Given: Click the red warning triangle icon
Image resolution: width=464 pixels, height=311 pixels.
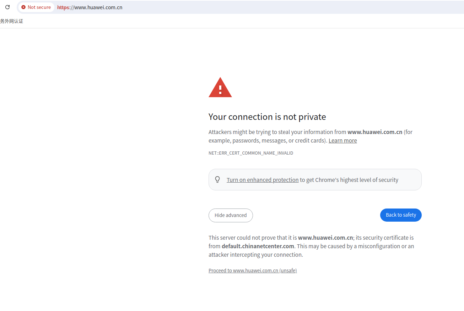Looking at the screenshot, I should [220, 87].
